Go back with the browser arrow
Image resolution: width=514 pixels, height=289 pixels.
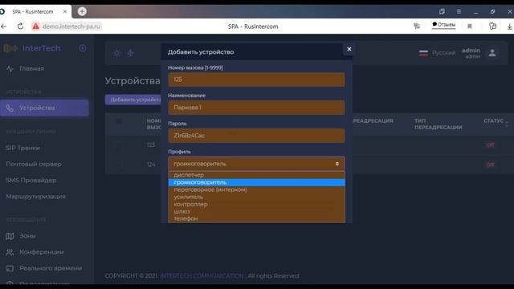[3, 26]
